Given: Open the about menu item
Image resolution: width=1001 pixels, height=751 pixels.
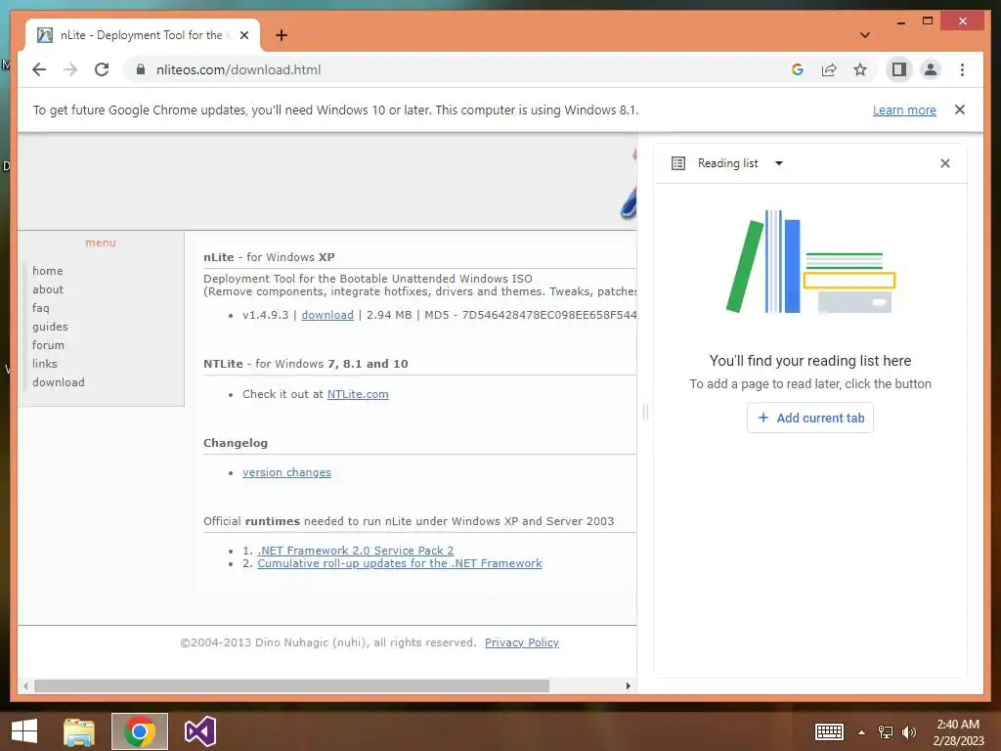Looking at the screenshot, I should pyautogui.click(x=48, y=289).
